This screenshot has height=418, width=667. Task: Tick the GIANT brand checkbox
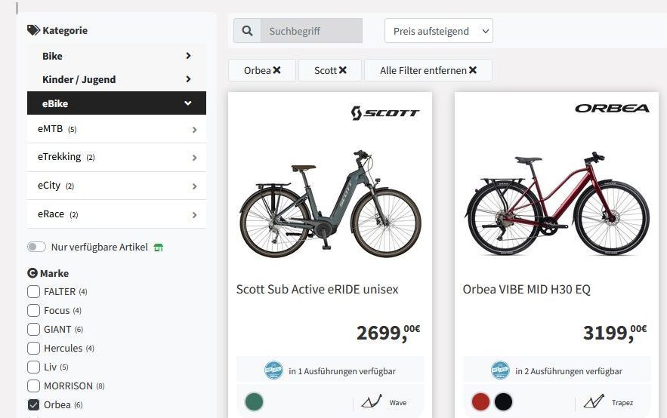[x=33, y=329]
